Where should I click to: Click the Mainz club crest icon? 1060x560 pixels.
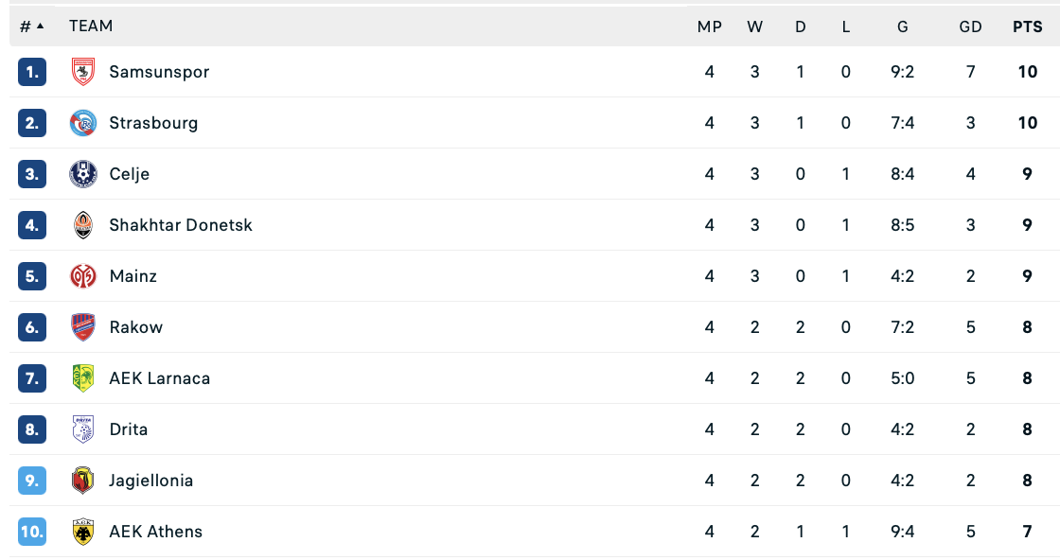pos(83,276)
